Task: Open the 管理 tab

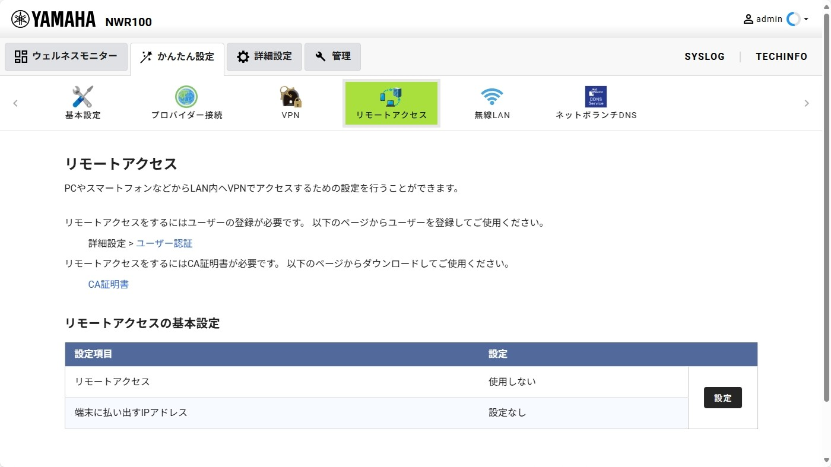Action: [332, 56]
